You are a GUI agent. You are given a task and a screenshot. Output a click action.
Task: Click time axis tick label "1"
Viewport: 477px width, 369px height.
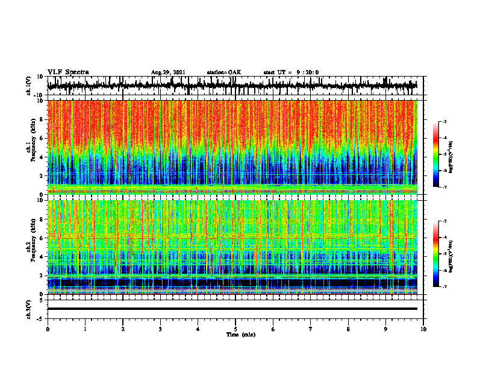85,329
